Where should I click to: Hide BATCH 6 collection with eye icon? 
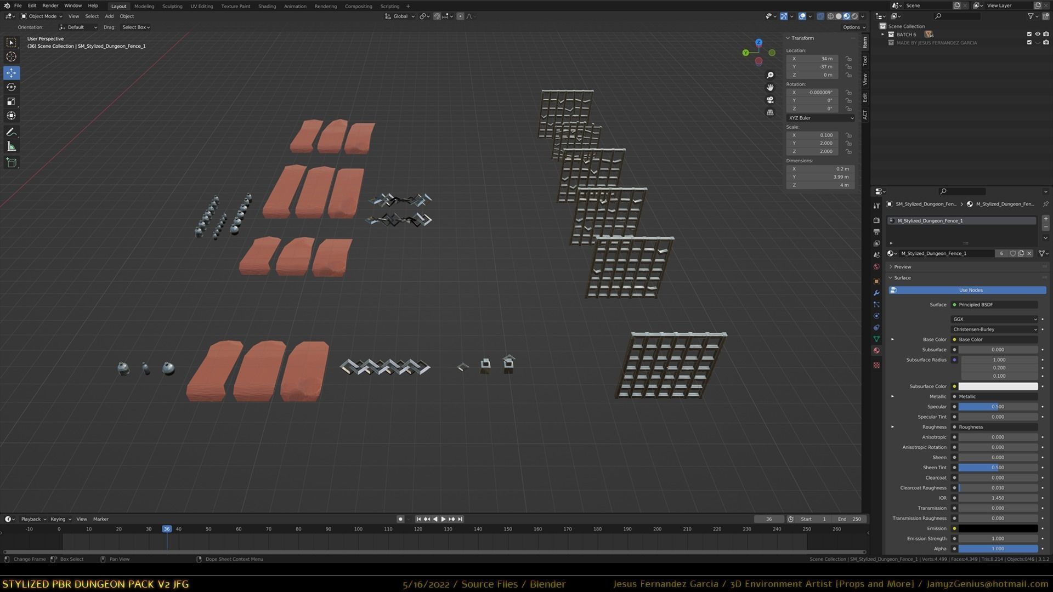(x=1037, y=35)
